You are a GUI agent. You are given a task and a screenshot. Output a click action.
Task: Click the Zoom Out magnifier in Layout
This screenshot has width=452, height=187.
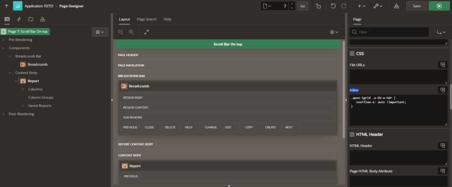point(121,32)
